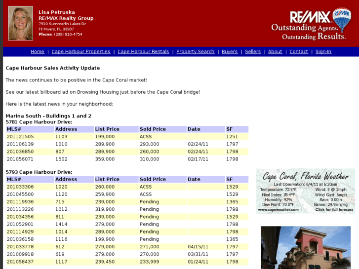Click sold price 293,000

(x=150, y=144)
